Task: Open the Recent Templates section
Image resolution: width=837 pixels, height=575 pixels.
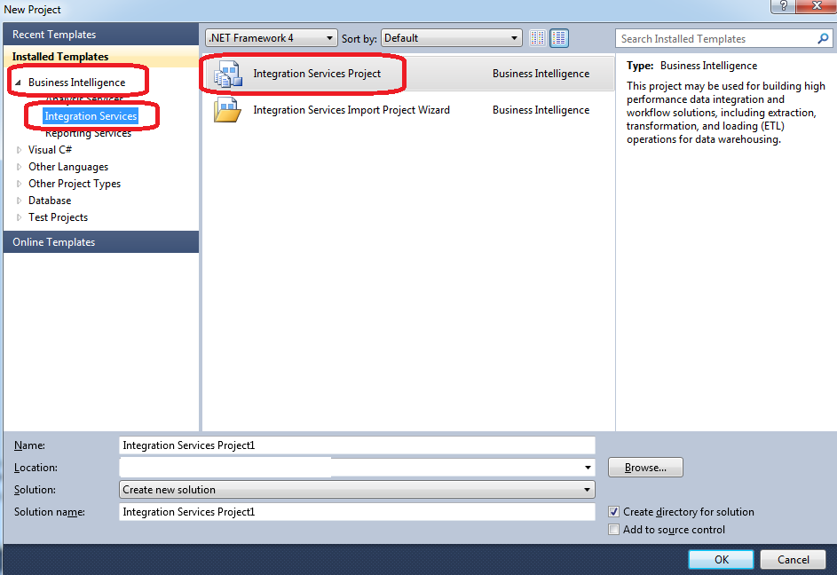Action: 101,35
